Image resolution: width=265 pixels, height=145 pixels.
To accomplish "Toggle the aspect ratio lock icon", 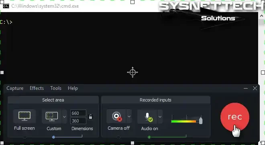I will (91, 117).
